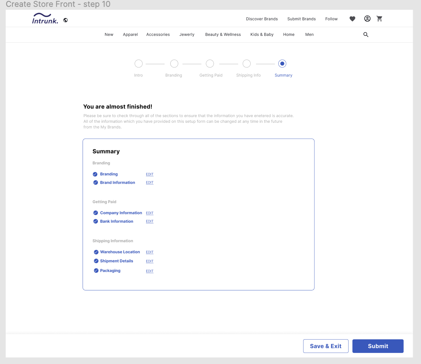
Task: Click the Brand Information item text
Action: pos(118,182)
